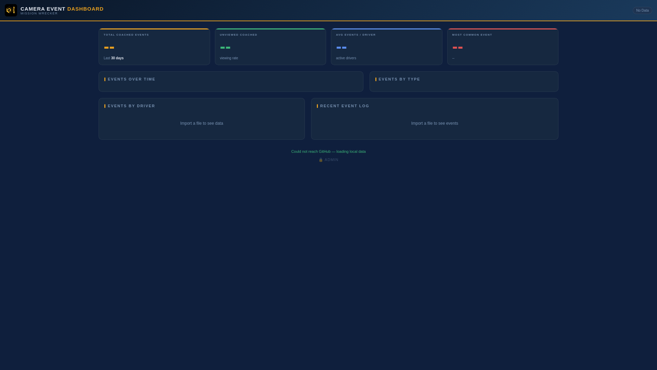Viewport: 657px width, 370px height.
Task: Click the 'active drivers' label
Action: click(x=346, y=58)
